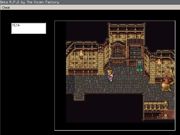Click the window title 'Beta R.P.G by The Koven Factory'
This screenshot has height=135, width=180.
coord(30,2)
